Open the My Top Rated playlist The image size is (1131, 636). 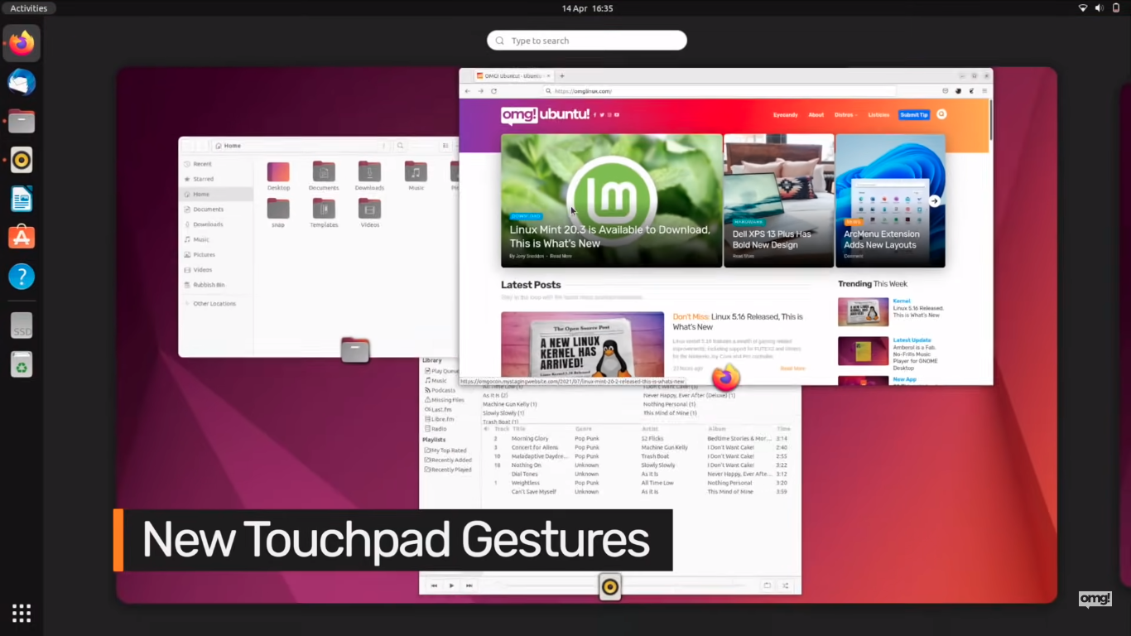(x=447, y=450)
